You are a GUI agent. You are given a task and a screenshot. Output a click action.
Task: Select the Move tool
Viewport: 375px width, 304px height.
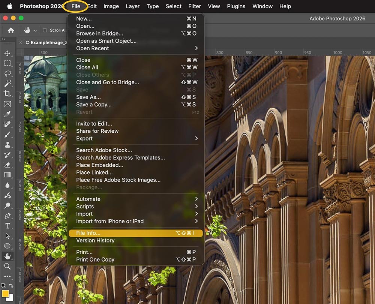pyautogui.click(x=7, y=53)
